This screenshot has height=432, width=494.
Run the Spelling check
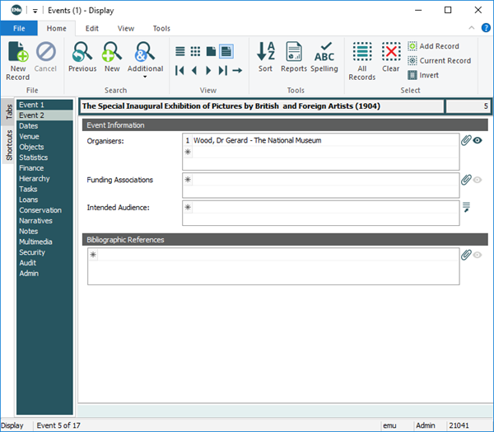point(324,54)
